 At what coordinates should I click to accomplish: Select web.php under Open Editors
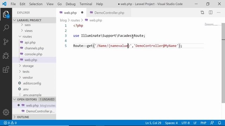34,105
